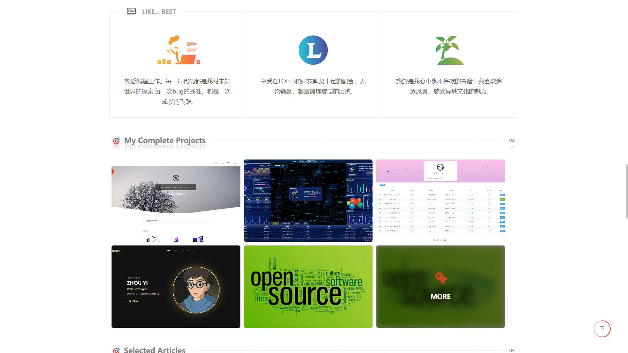Click the My Complete Projects heading

tap(165, 141)
